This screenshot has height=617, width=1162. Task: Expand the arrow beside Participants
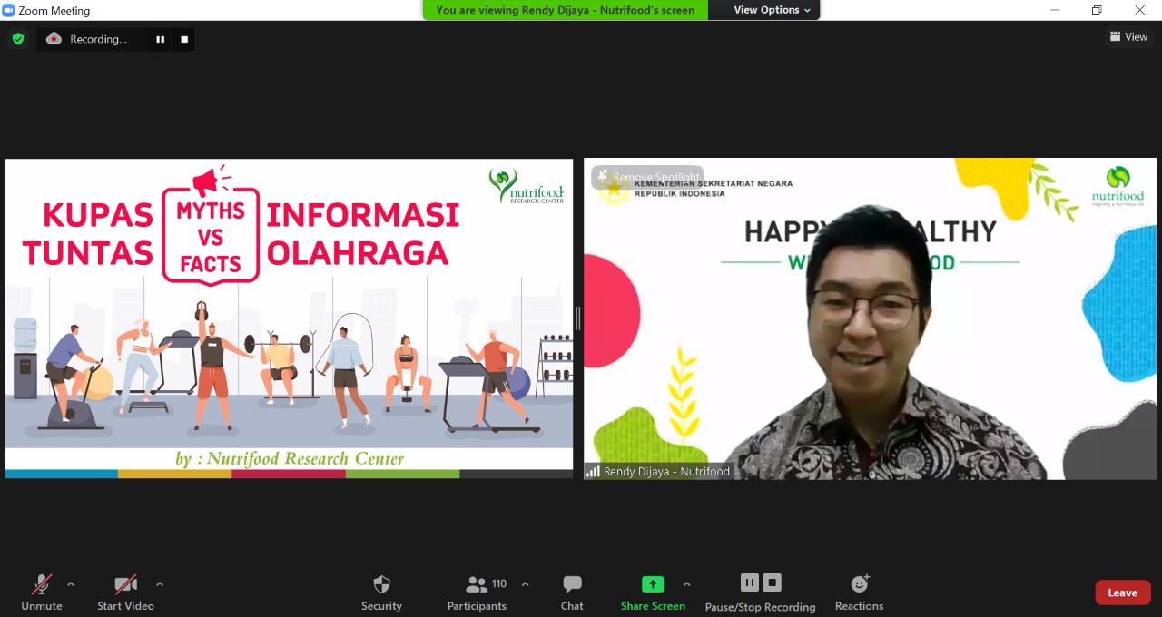pos(525,584)
